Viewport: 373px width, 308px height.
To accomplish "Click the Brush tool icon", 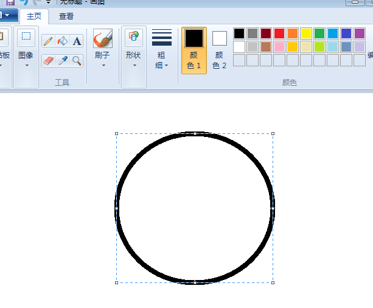I will (x=103, y=38).
